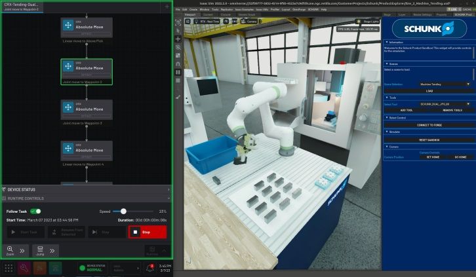Open the Zoom magnifier control
This screenshot has height=277, width=476.
click(10, 250)
